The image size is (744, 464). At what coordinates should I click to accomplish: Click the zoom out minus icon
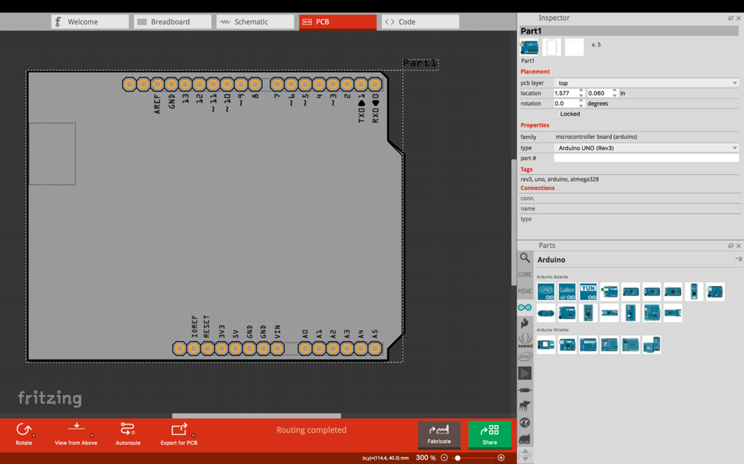[x=444, y=458]
